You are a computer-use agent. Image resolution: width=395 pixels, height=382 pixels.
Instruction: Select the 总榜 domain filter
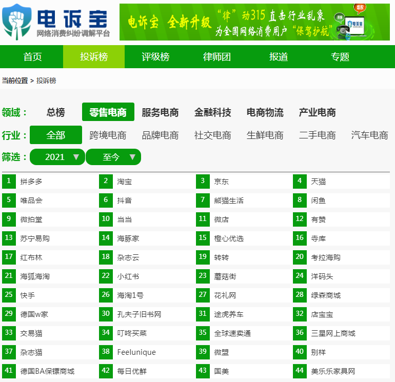[56, 112]
